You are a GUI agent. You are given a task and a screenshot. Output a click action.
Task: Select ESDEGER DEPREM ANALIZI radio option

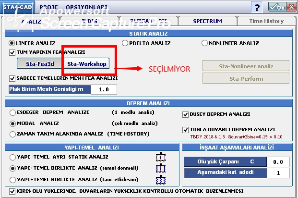[12, 112]
